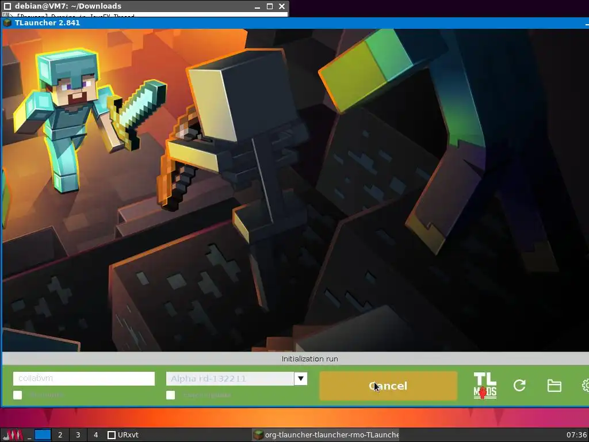
Task: Open the game folder icon
Action: [x=554, y=386]
